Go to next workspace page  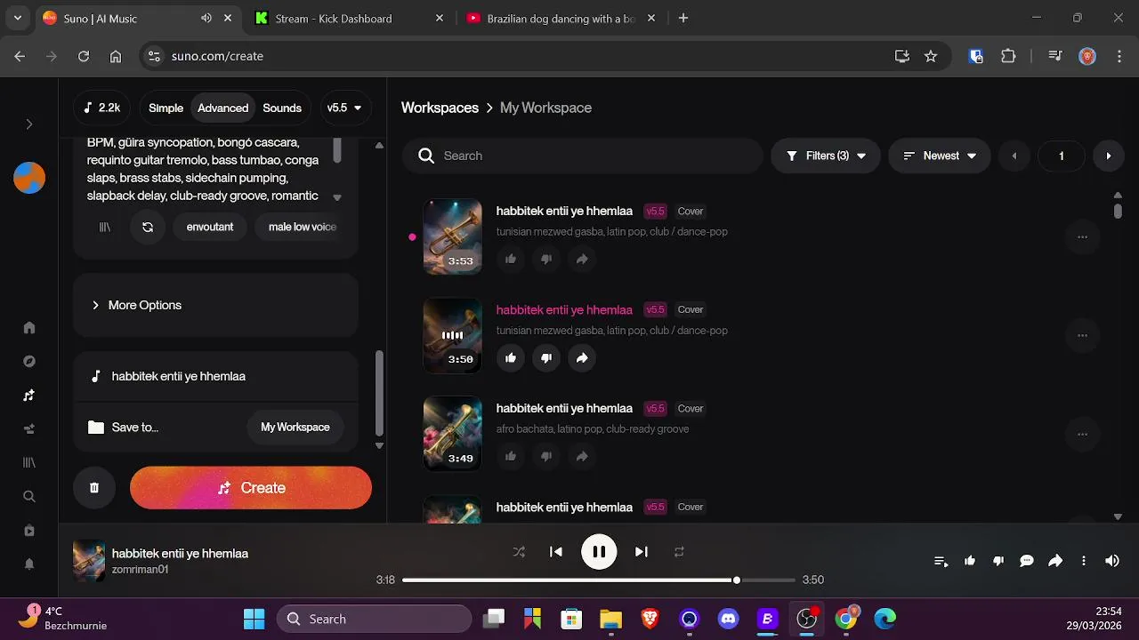(1108, 156)
